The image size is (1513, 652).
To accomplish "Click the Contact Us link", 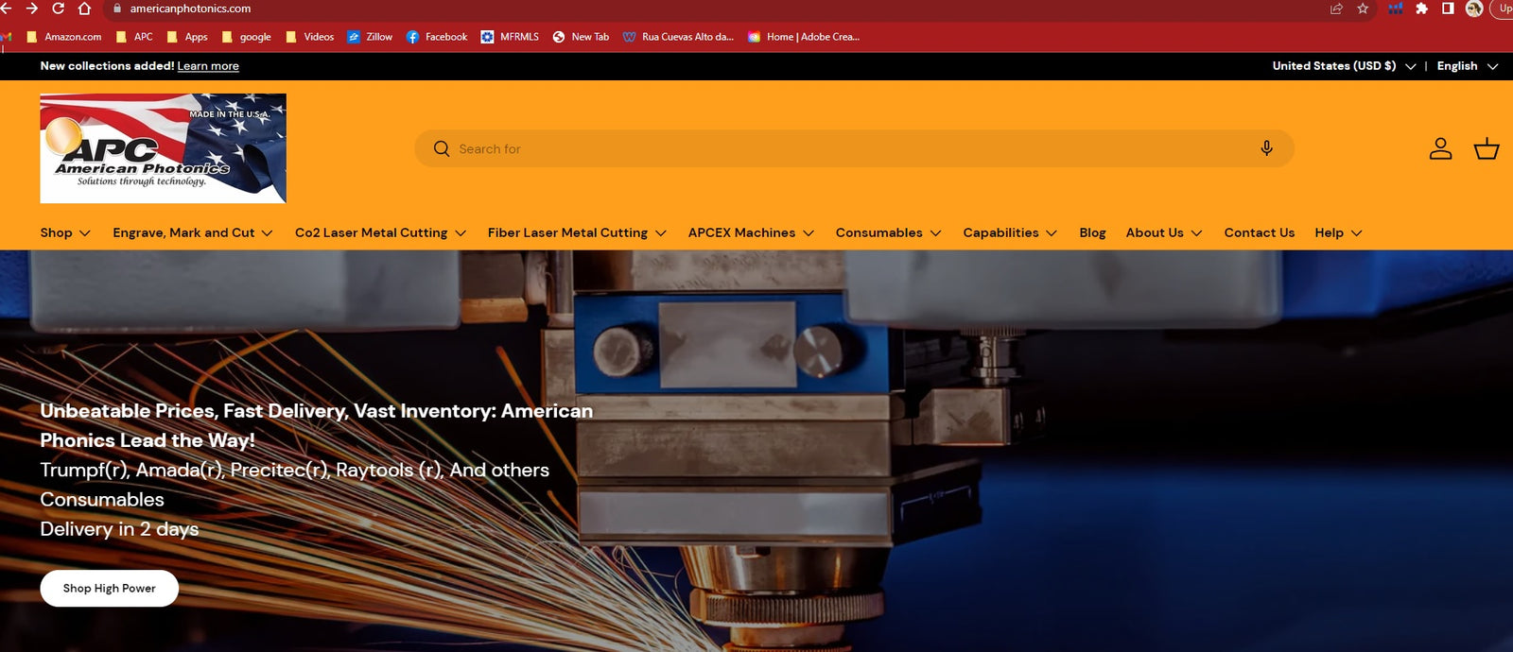I will click(x=1259, y=232).
